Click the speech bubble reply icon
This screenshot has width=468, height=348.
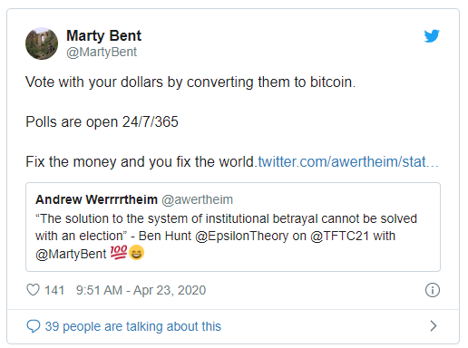coord(34,326)
